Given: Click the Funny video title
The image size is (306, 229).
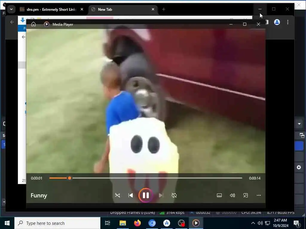Looking at the screenshot, I should (39, 195).
